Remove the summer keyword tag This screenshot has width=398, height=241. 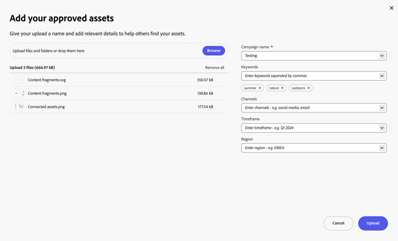[x=259, y=88]
